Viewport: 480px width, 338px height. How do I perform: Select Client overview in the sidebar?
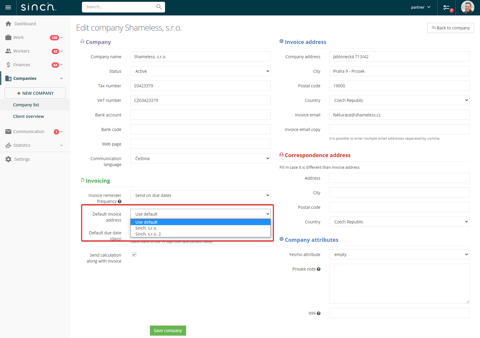(28, 116)
